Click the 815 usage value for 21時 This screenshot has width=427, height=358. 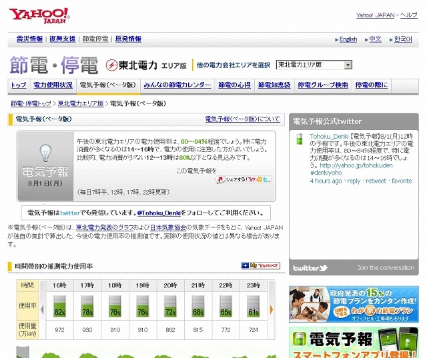198,330
